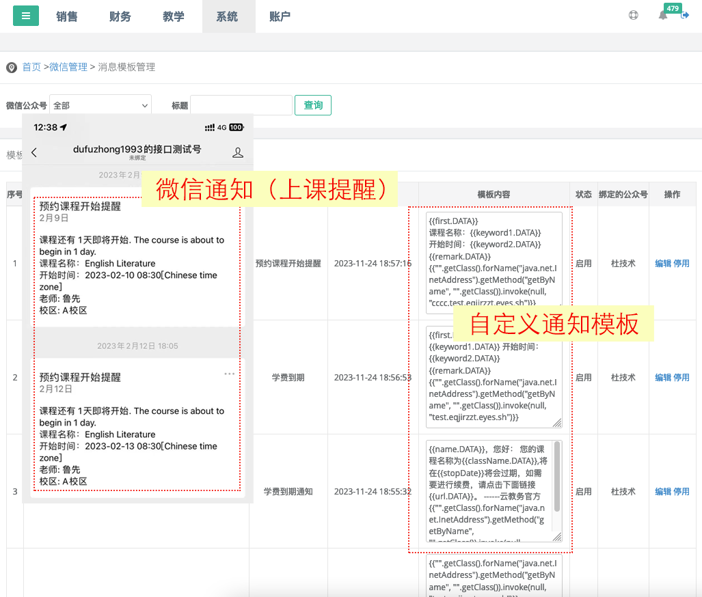Click the three-dot menu on second message
Screen dimensions: 702x597
[229, 374]
